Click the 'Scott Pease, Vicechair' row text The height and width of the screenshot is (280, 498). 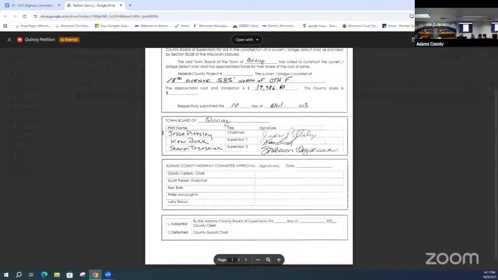coord(188,180)
